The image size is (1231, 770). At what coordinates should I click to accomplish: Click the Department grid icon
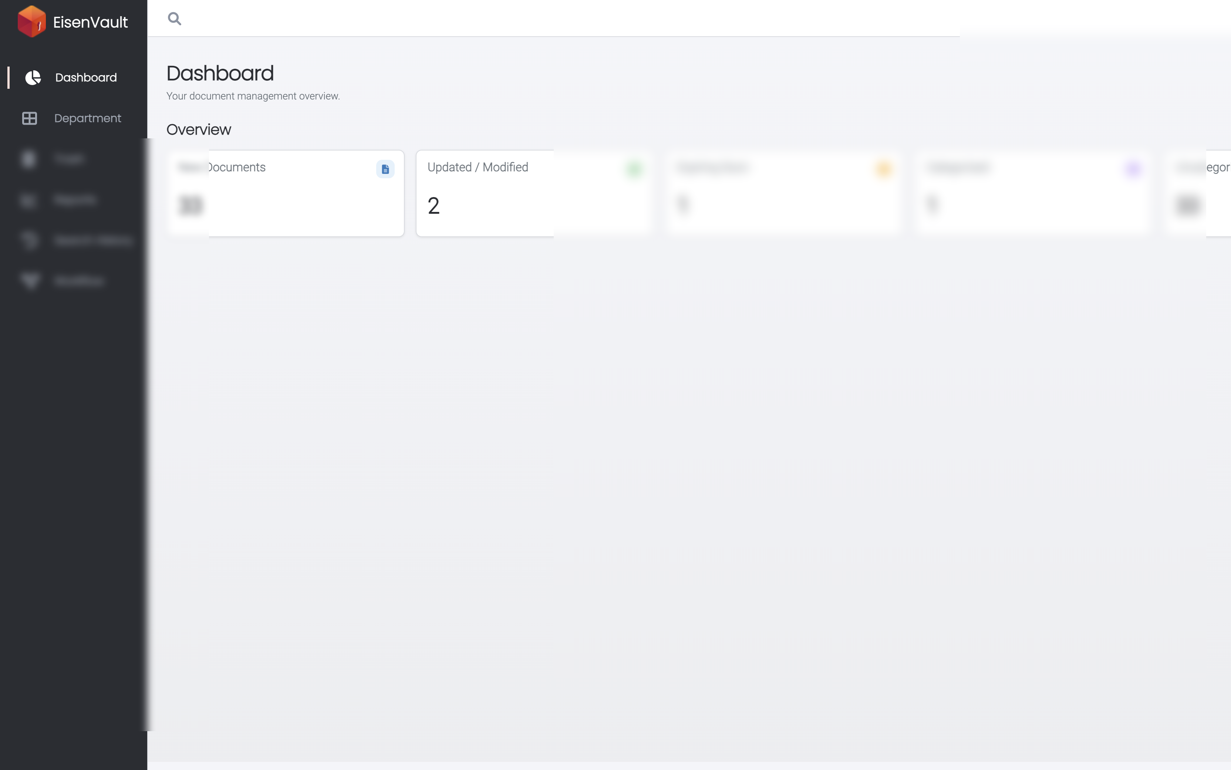click(30, 118)
